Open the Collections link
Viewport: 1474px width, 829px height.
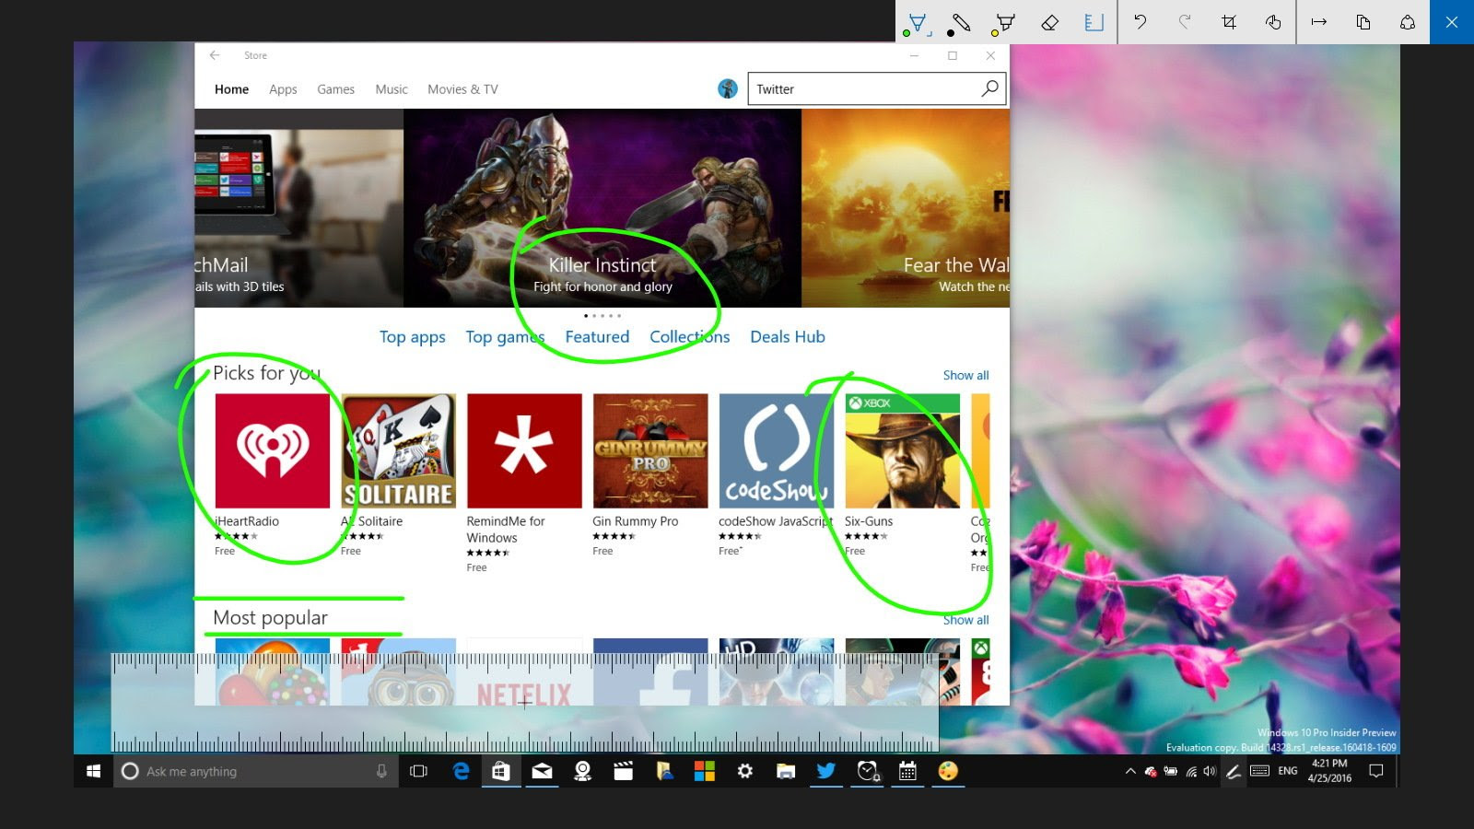click(x=689, y=337)
